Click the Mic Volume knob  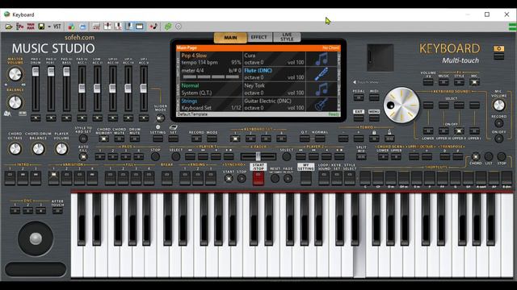coord(499,106)
